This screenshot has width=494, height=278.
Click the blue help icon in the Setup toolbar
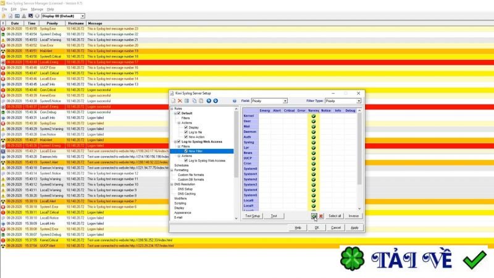coord(235,101)
